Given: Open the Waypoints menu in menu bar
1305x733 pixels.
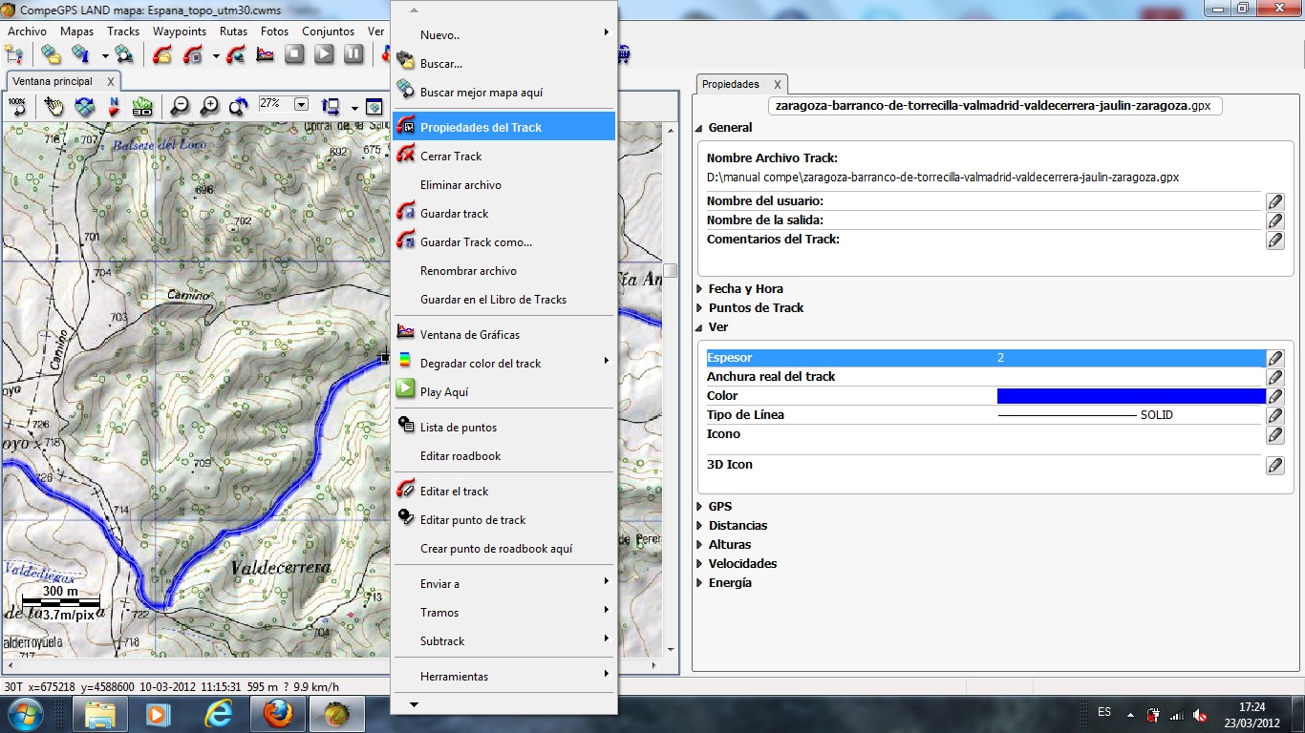Looking at the screenshot, I should pyautogui.click(x=180, y=31).
